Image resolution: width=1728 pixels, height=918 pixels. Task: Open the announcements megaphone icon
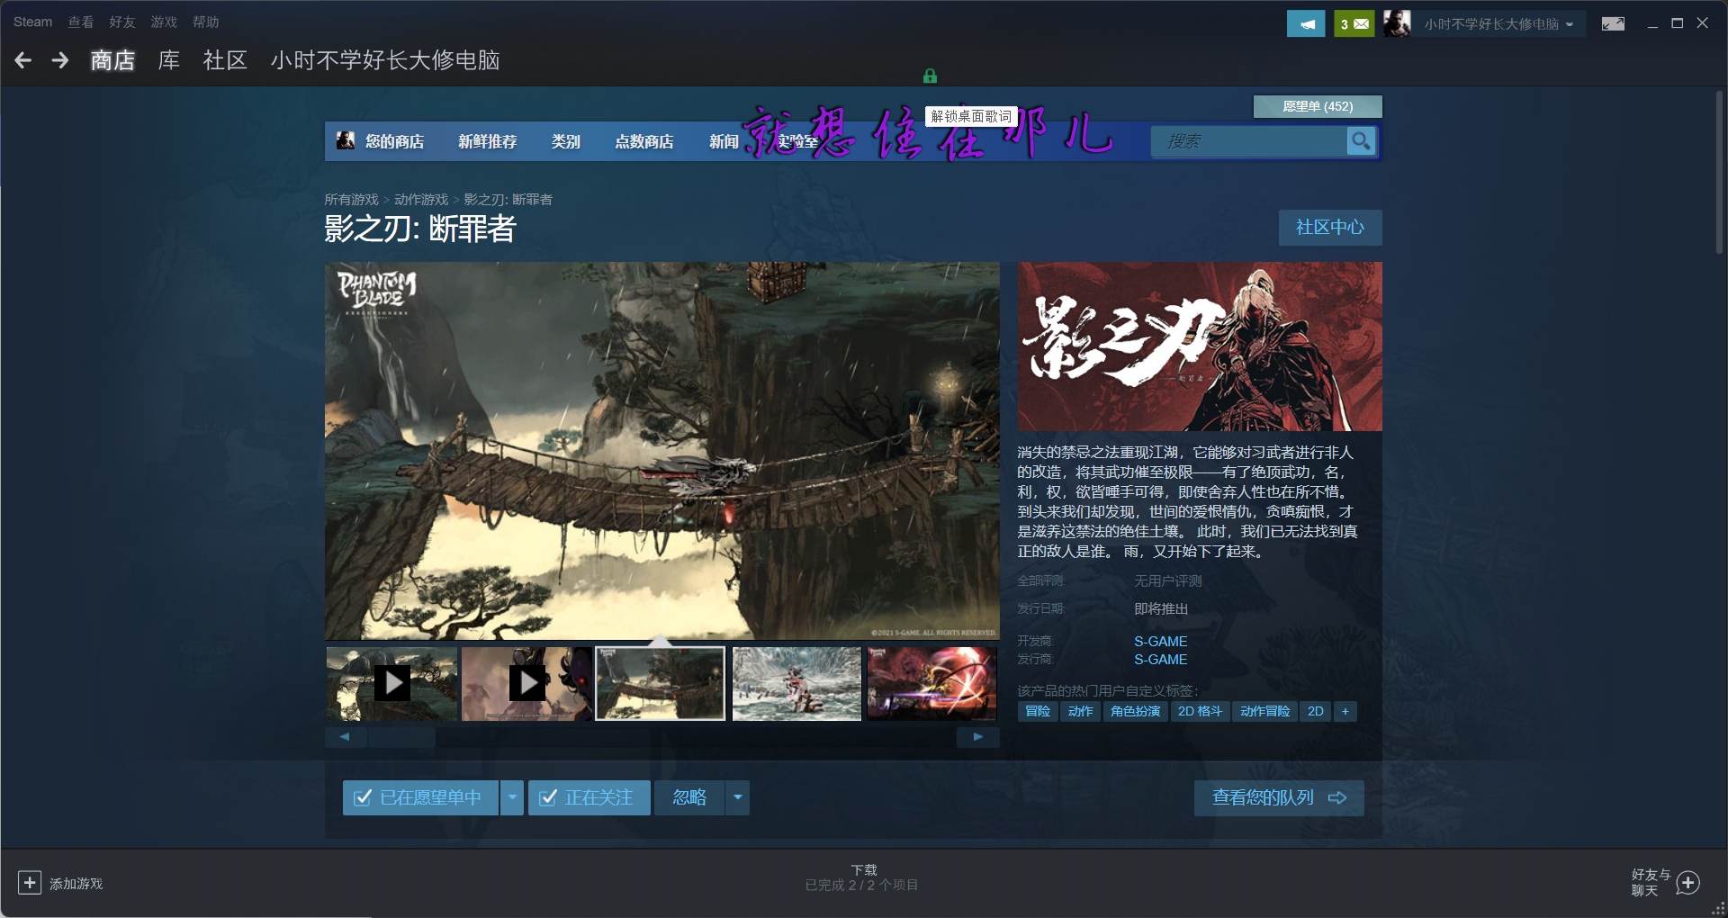(x=1306, y=24)
